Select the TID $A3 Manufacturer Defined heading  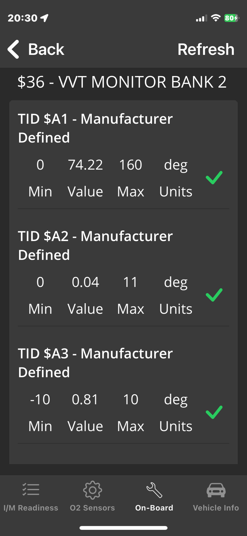(95, 363)
